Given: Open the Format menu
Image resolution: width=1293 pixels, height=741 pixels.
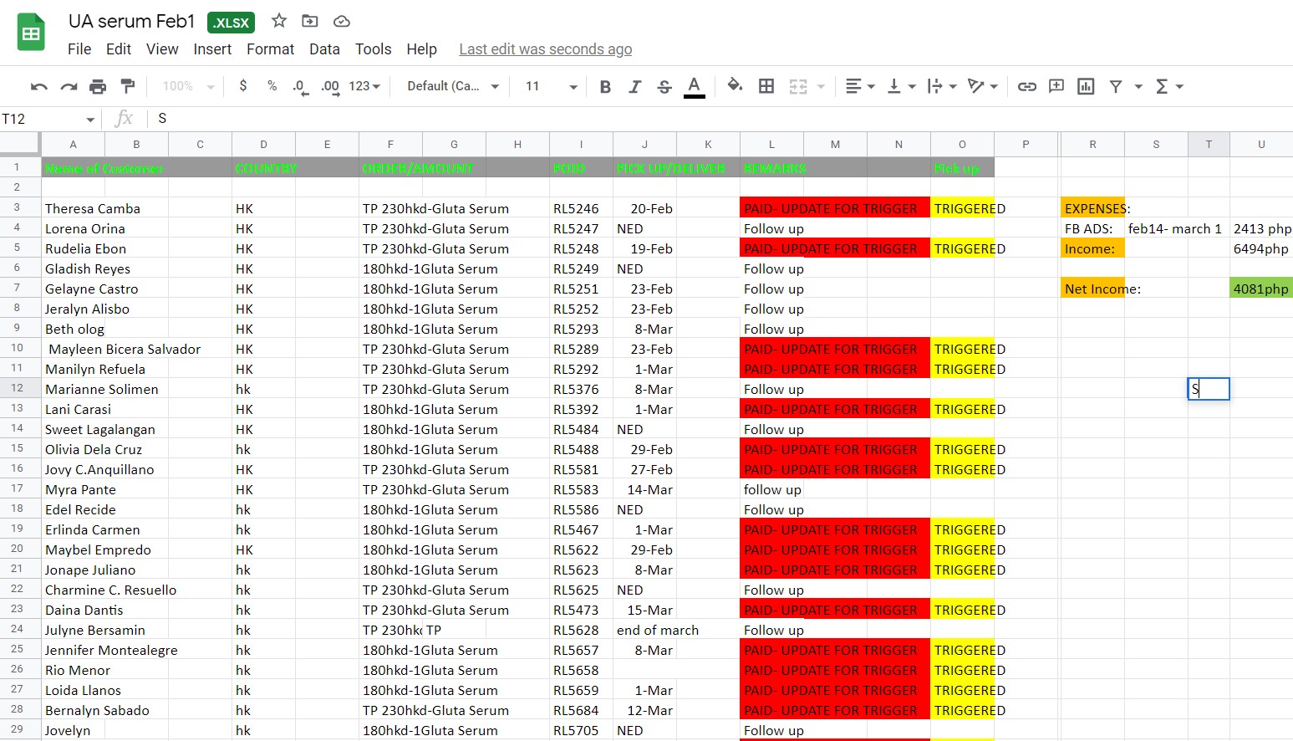Looking at the screenshot, I should tap(270, 49).
